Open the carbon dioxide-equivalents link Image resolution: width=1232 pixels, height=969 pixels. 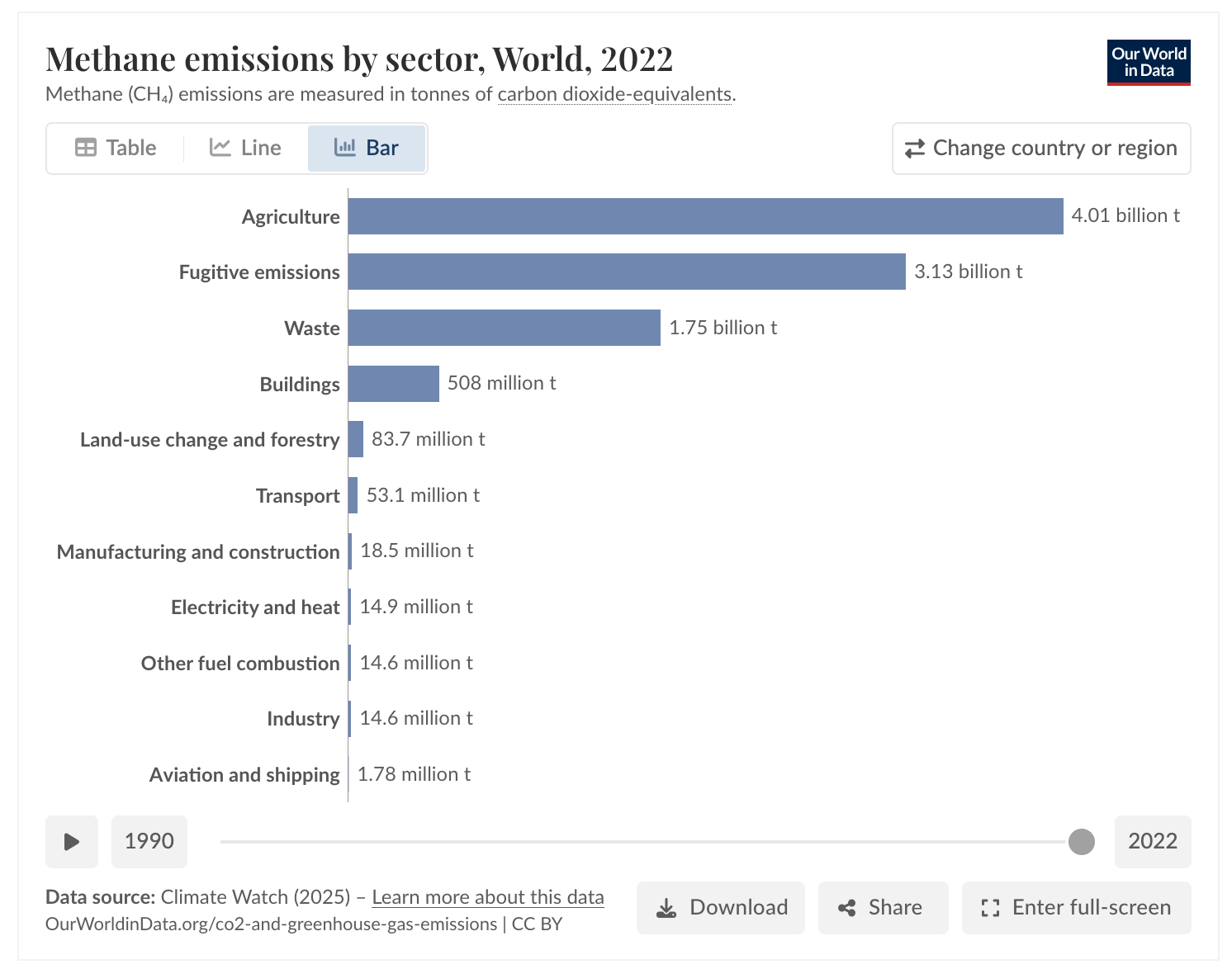pyautogui.click(x=614, y=94)
